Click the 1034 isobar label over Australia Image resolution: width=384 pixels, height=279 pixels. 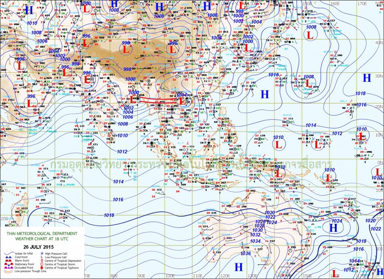click(x=255, y=241)
